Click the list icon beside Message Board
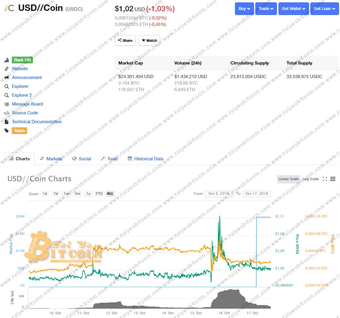Viewport: 340px width, 318px height. [x=7, y=104]
